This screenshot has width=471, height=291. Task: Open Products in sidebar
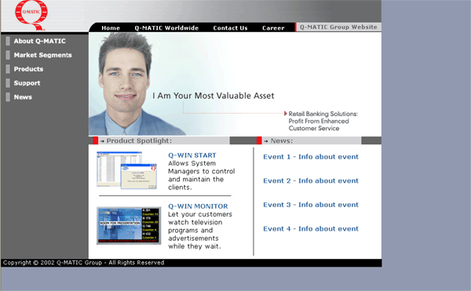(x=28, y=69)
